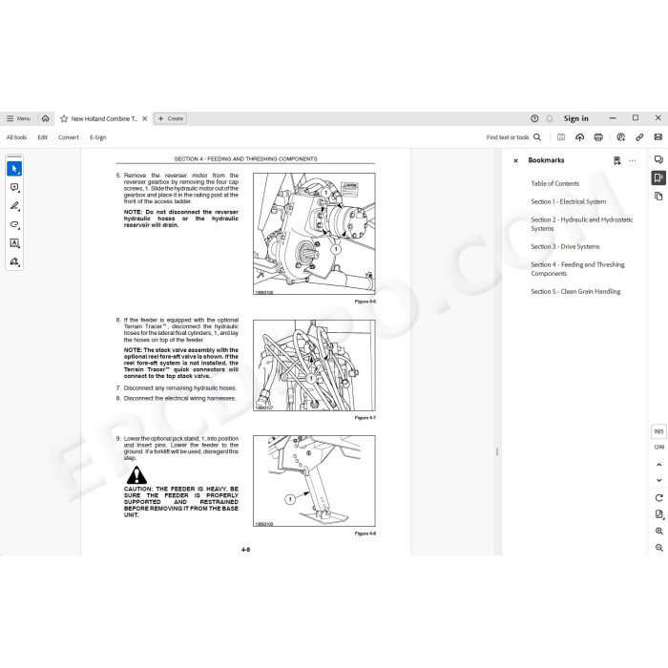The width and height of the screenshot is (668, 668).
Task: Open the E-Sign menu item
Action: 98,137
